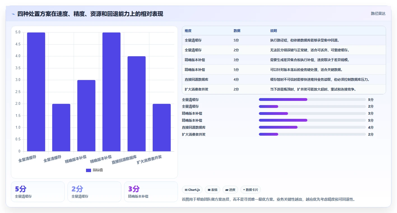
Task: Click the y-axis label 0.5
Action: 18,140
